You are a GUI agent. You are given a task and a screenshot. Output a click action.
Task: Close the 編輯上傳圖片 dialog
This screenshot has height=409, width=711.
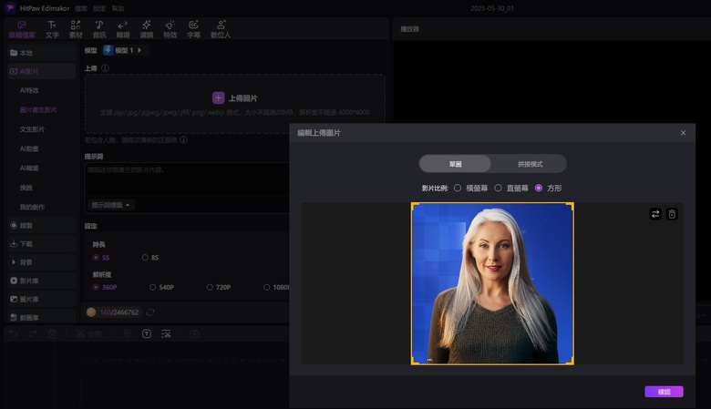pos(683,133)
